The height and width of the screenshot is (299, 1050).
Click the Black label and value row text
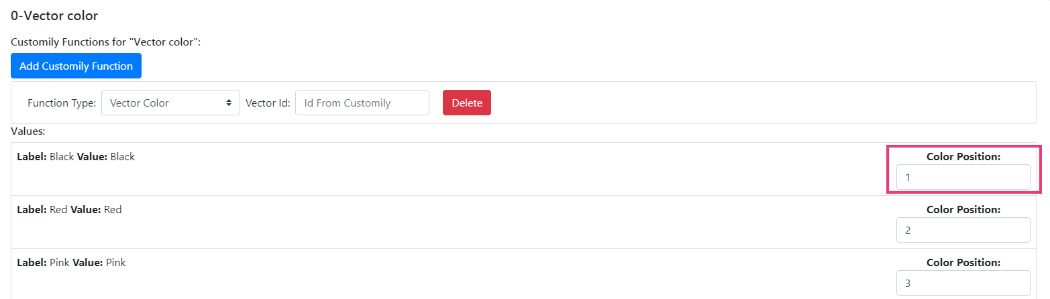coord(76,157)
